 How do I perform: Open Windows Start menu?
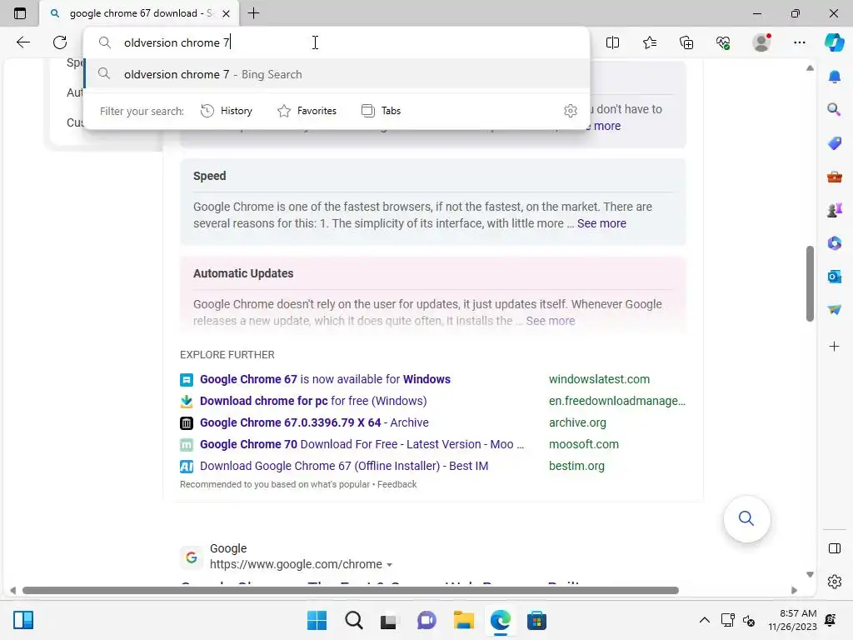317,620
